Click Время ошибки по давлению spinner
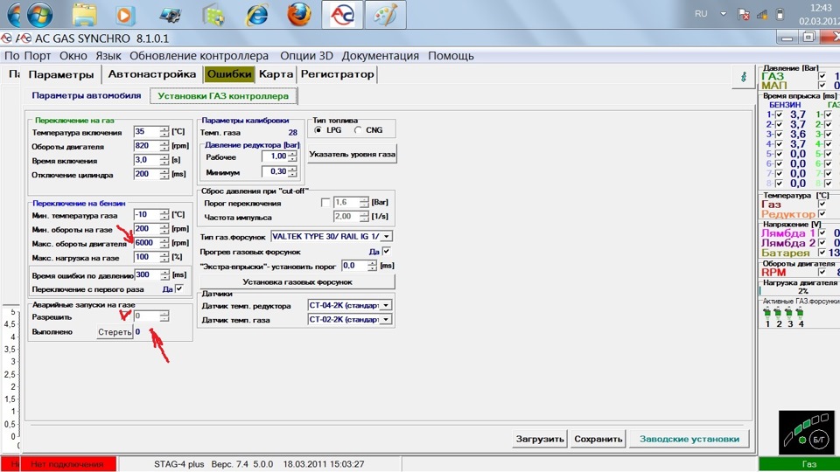The height and width of the screenshot is (472, 840). point(164,275)
